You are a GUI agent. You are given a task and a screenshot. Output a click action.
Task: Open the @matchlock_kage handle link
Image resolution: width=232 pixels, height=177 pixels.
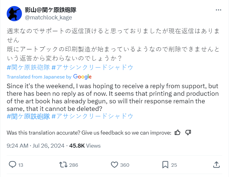tap(48, 17)
